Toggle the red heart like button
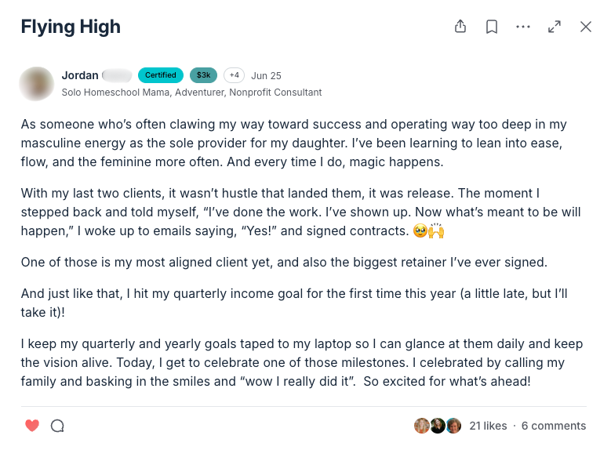 (x=32, y=426)
